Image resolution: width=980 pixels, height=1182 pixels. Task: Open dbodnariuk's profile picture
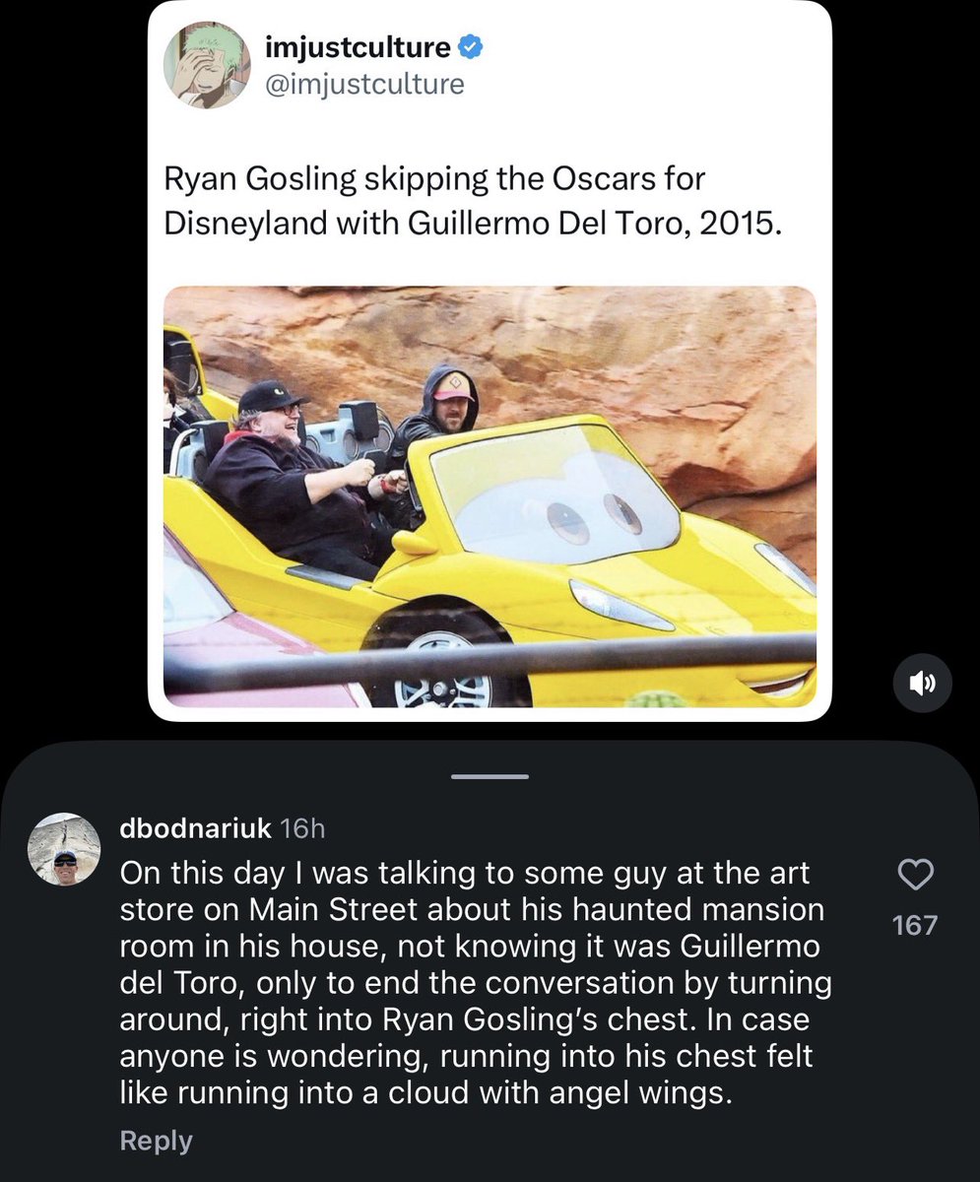[x=61, y=850]
